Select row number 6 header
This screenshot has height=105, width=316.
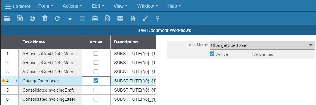coord(9,99)
